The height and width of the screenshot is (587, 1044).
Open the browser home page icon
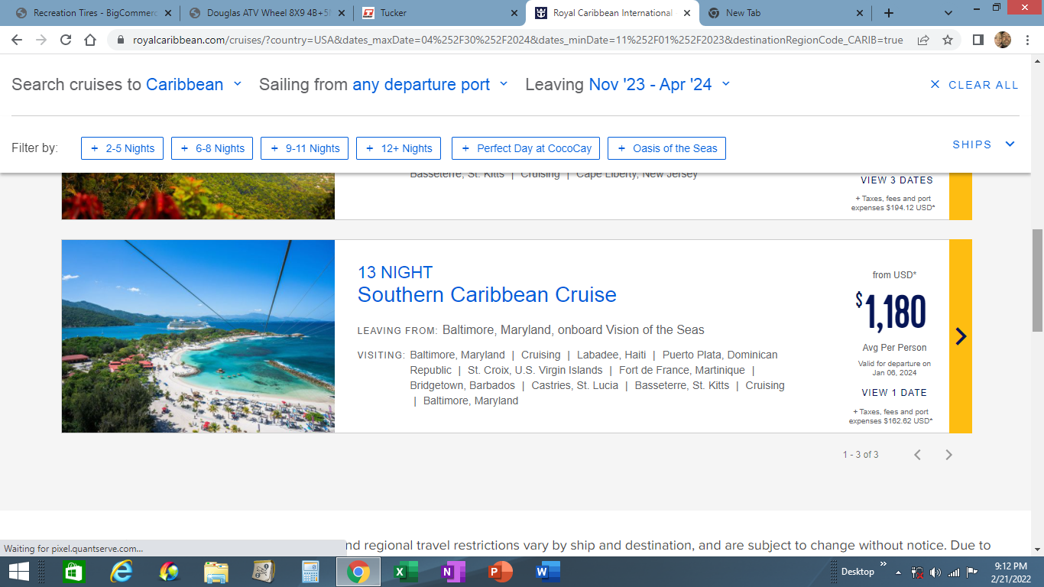point(90,40)
